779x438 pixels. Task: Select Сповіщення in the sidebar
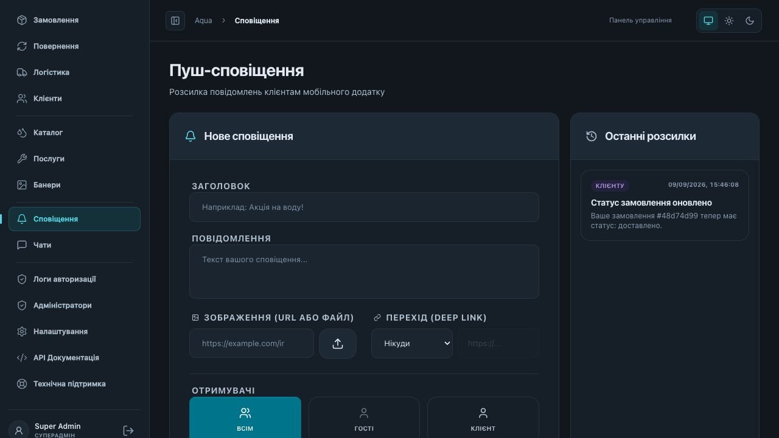(74, 219)
